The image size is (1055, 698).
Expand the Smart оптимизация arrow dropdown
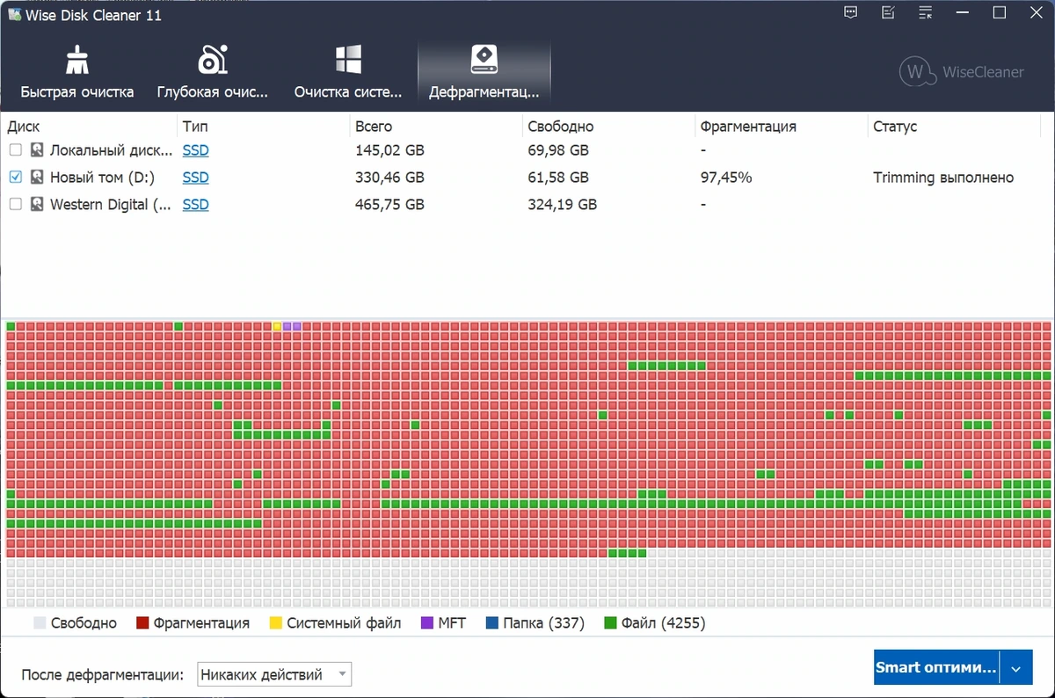point(1015,669)
